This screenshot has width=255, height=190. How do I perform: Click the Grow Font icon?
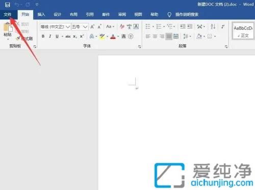pos(92,26)
